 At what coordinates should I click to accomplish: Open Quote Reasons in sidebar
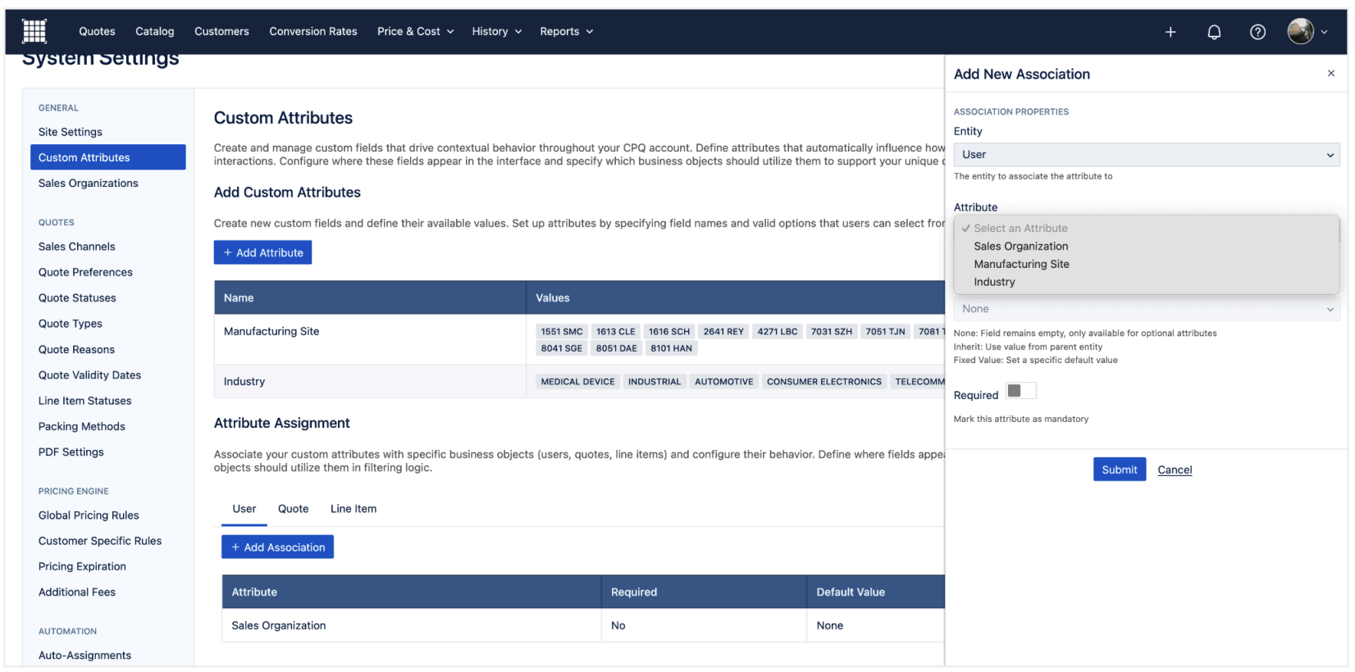click(x=76, y=349)
